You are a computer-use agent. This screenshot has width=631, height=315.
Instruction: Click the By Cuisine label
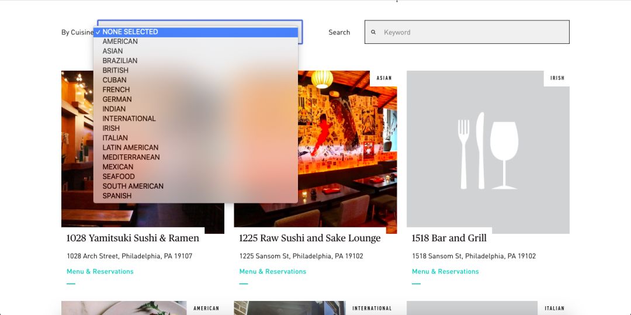point(77,32)
